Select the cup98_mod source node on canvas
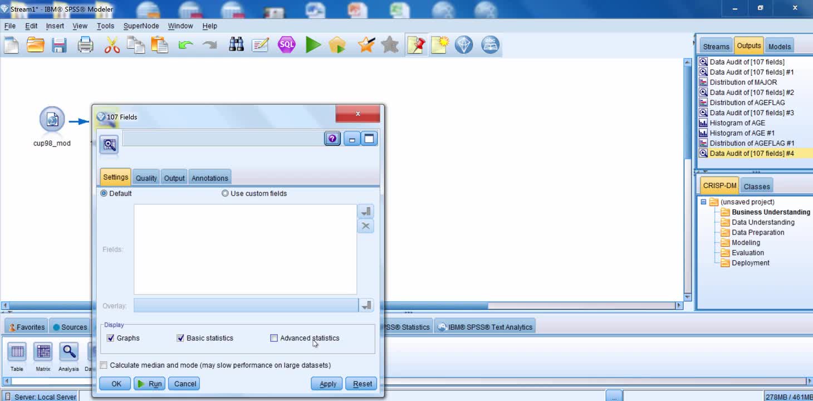The height and width of the screenshot is (401, 813). pos(52,120)
